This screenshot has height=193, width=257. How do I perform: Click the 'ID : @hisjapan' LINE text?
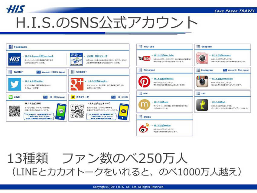tap(57, 97)
